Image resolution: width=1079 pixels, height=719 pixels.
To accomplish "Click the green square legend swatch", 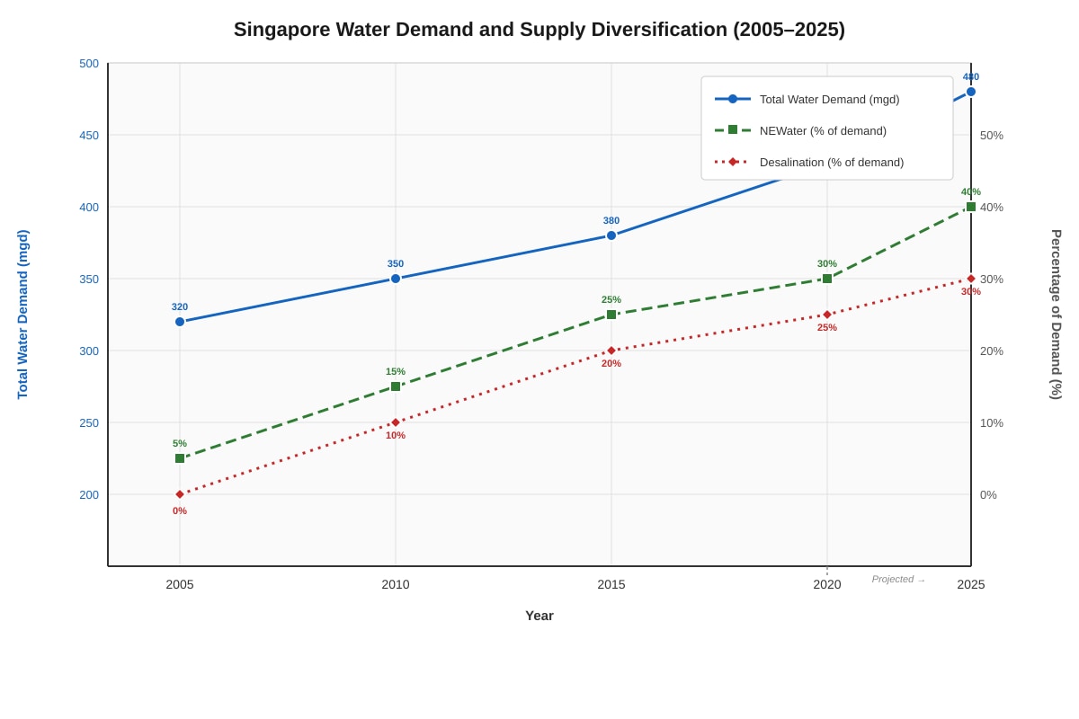I will click(733, 129).
